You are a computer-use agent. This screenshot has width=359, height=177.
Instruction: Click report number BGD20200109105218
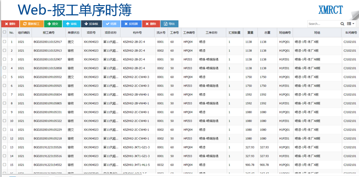point(47,139)
